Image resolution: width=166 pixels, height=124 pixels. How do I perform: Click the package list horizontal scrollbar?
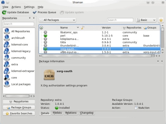tap(96, 56)
